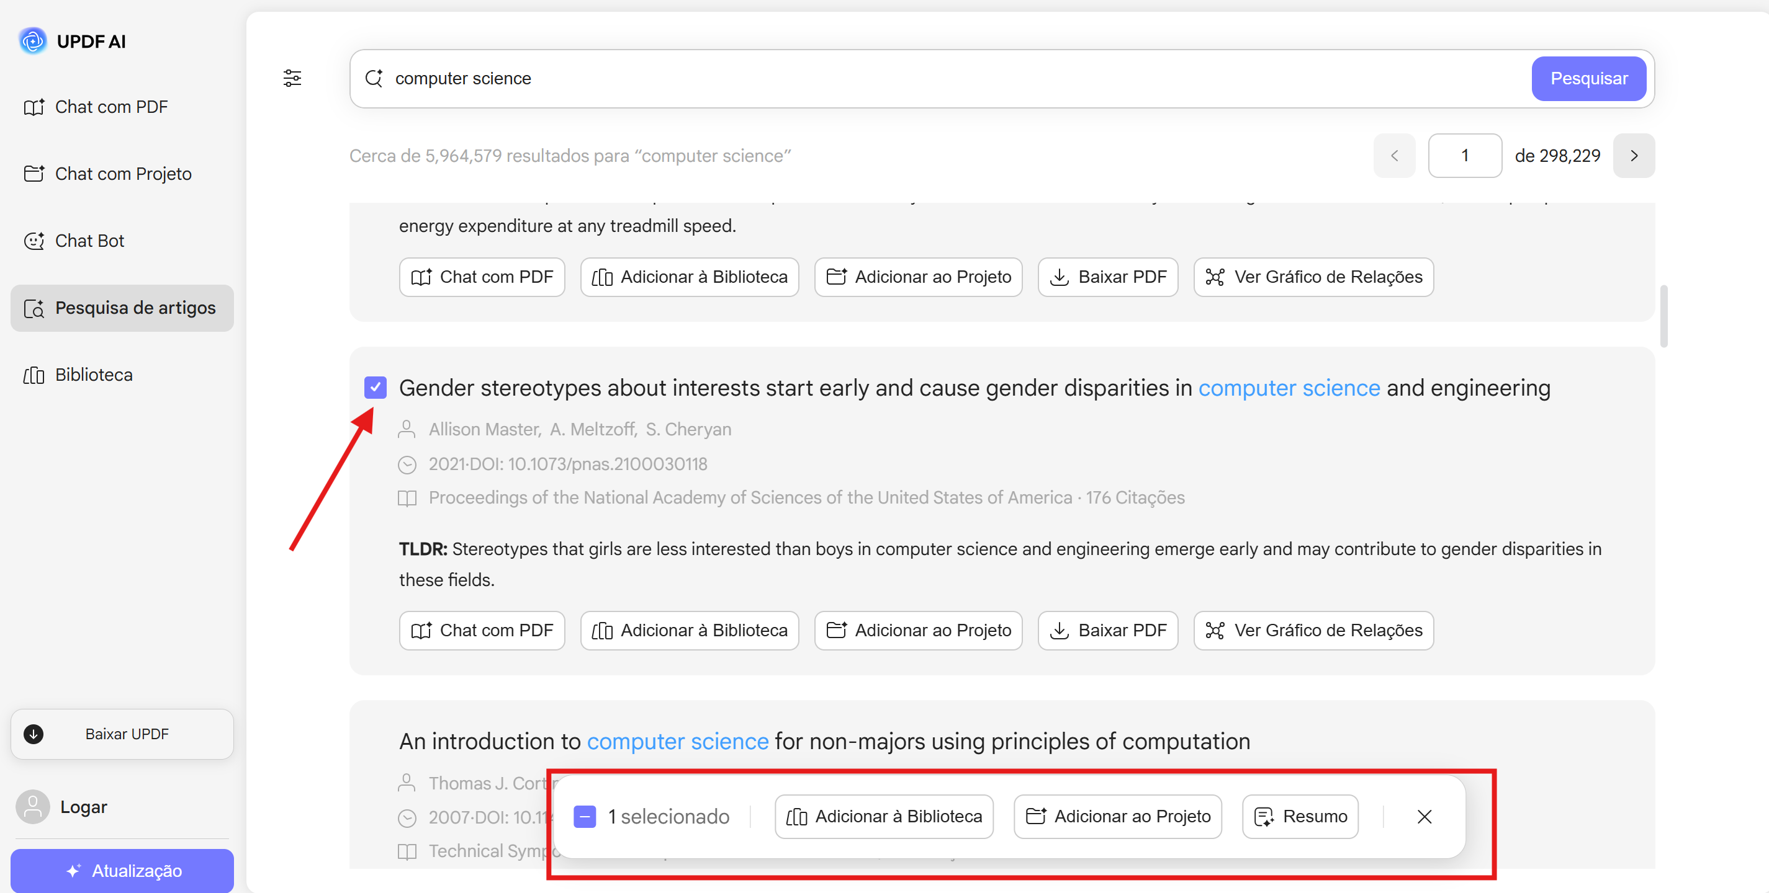
Task: Uncheck the Gender stereotypes article checkbox
Action: click(375, 388)
